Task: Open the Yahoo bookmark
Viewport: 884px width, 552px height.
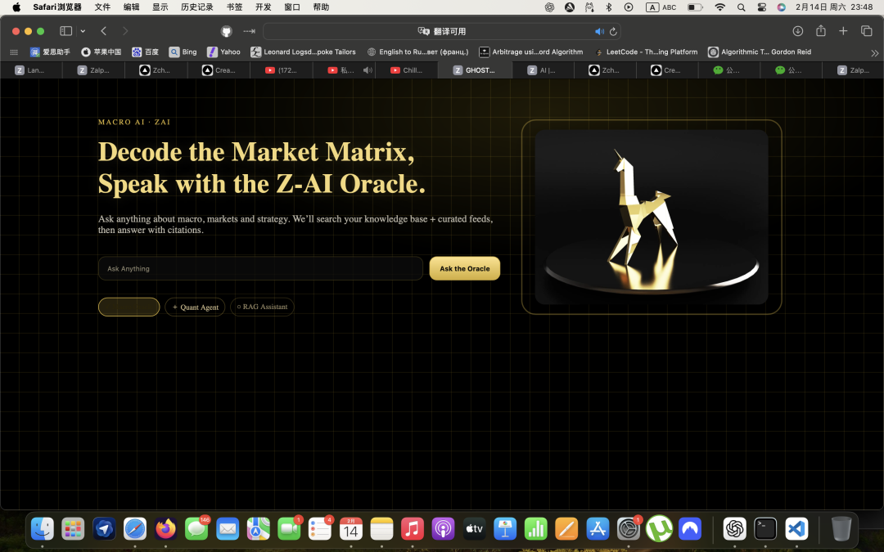Action: pyautogui.click(x=223, y=52)
